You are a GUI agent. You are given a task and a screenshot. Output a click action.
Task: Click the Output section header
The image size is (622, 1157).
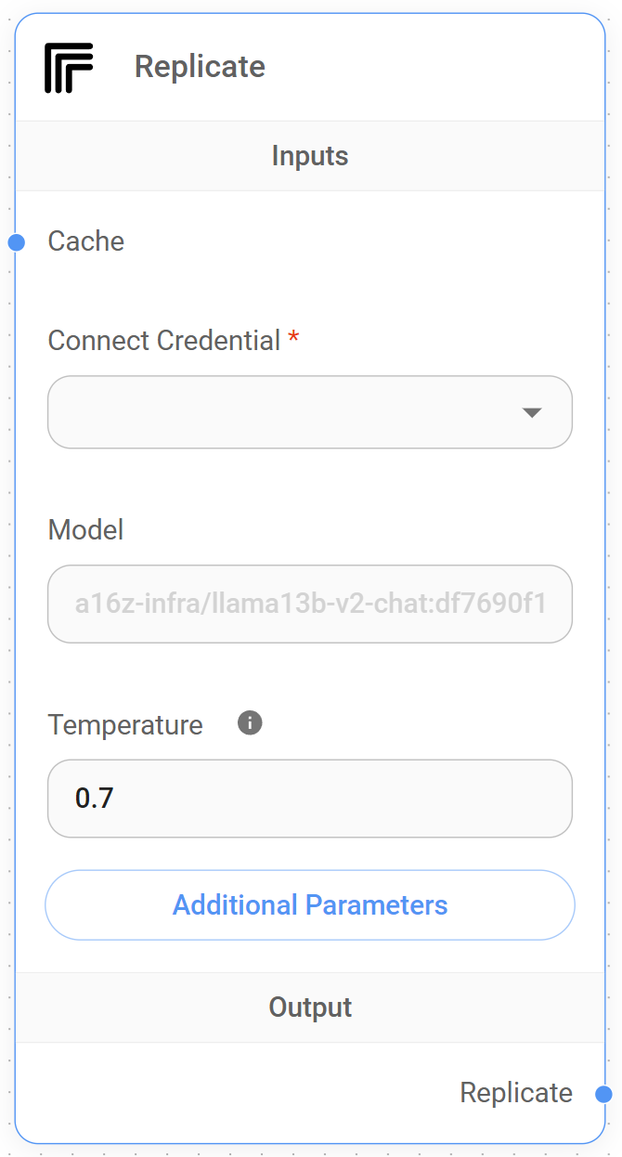310,1007
